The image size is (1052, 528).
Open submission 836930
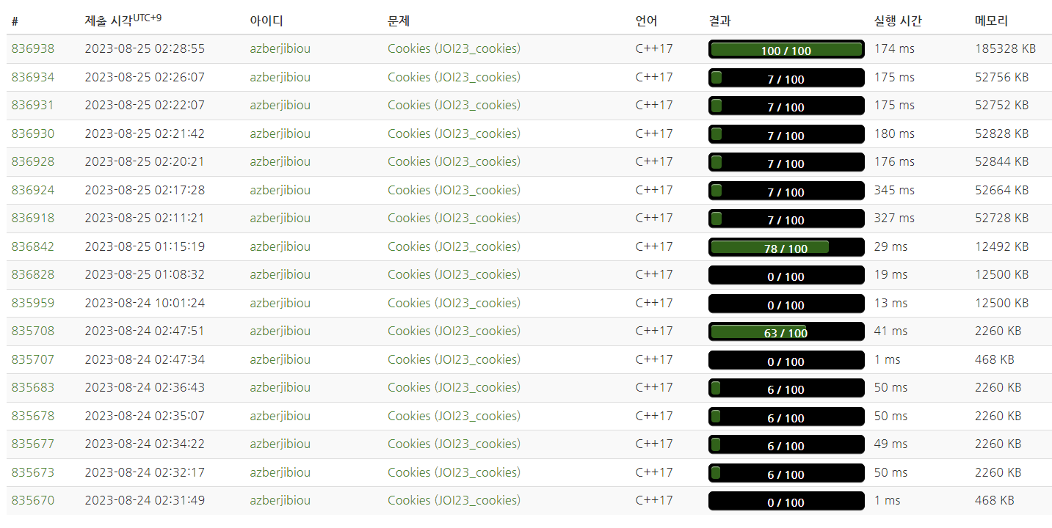pos(33,133)
